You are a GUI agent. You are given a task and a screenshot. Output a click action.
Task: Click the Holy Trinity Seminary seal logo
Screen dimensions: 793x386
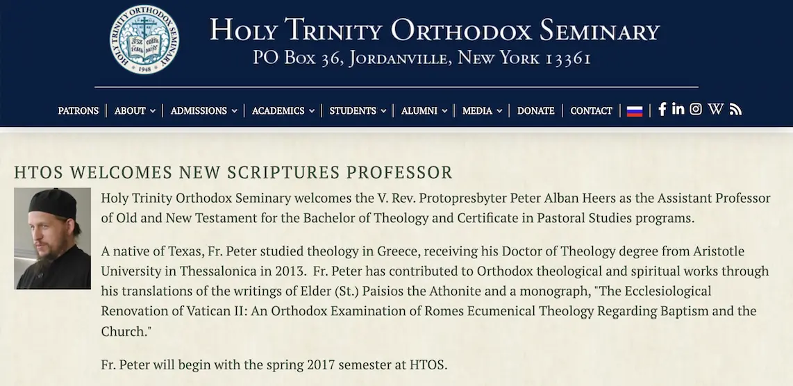144,40
